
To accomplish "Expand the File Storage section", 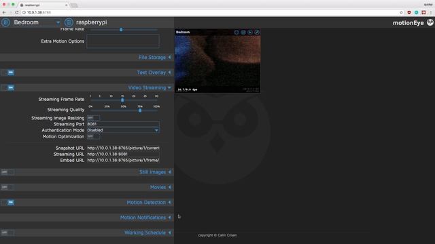I will tap(155, 57).
